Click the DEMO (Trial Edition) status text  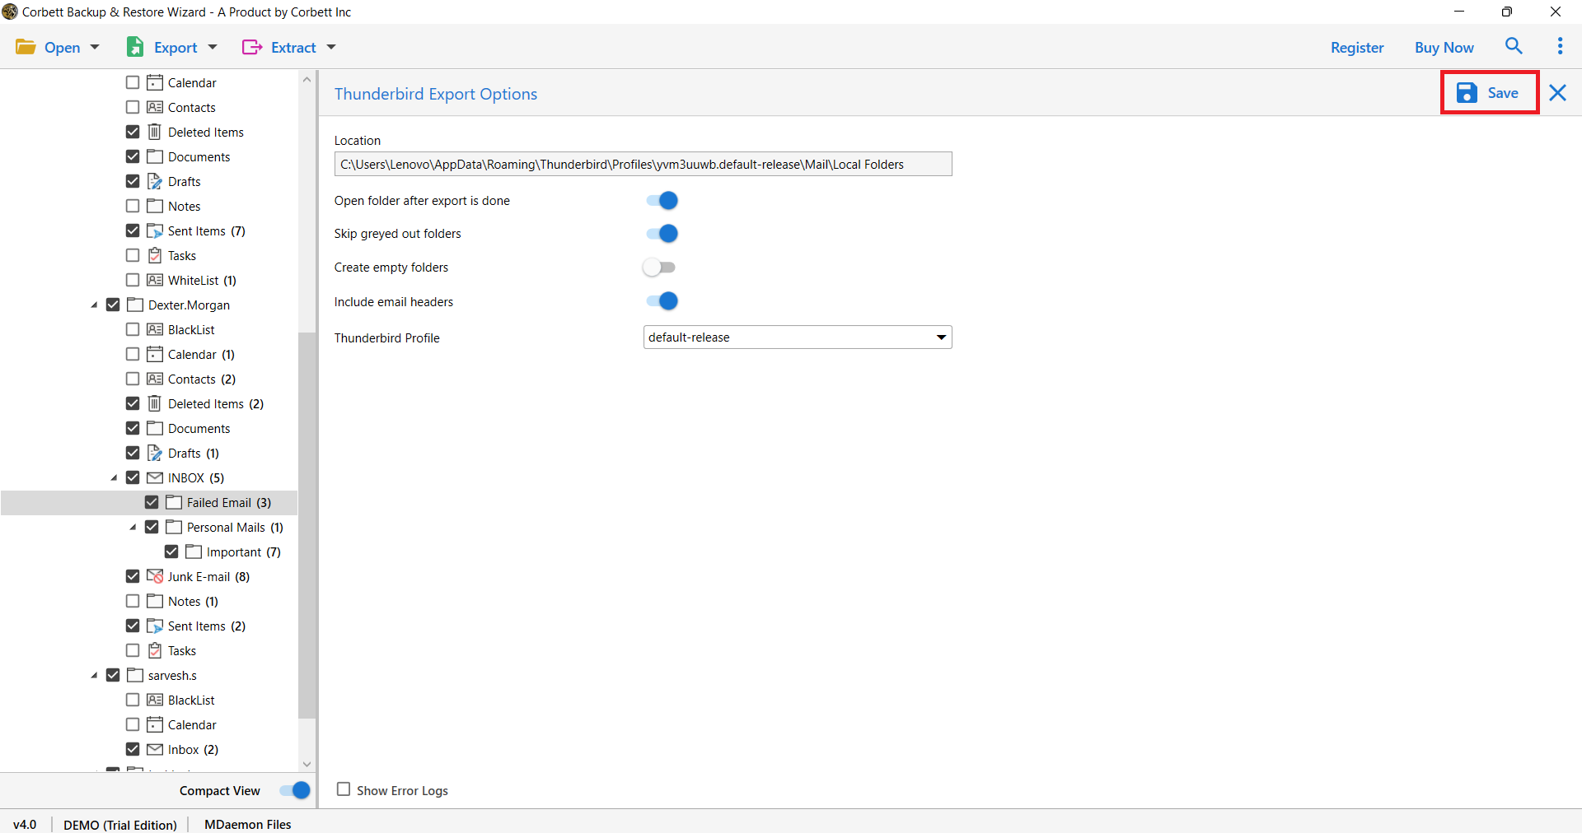pyautogui.click(x=120, y=824)
